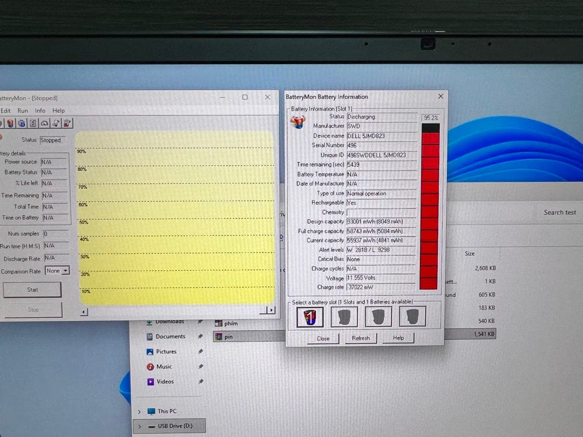Click the Music folder icon in sidebar
The height and width of the screenshot is (437, 583).
click(x=150, y=367)
